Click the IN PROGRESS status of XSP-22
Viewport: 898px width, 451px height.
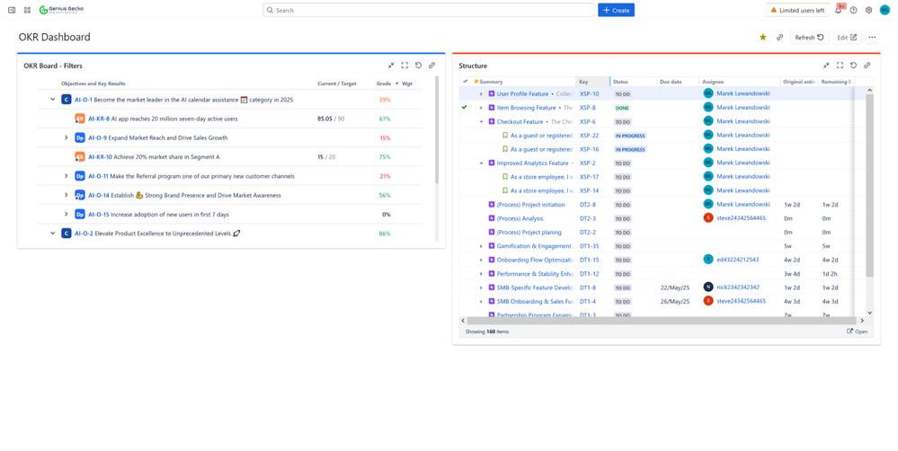tap(630, 136)
